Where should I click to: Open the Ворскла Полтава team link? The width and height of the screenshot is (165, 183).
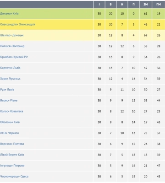point(12,144)
